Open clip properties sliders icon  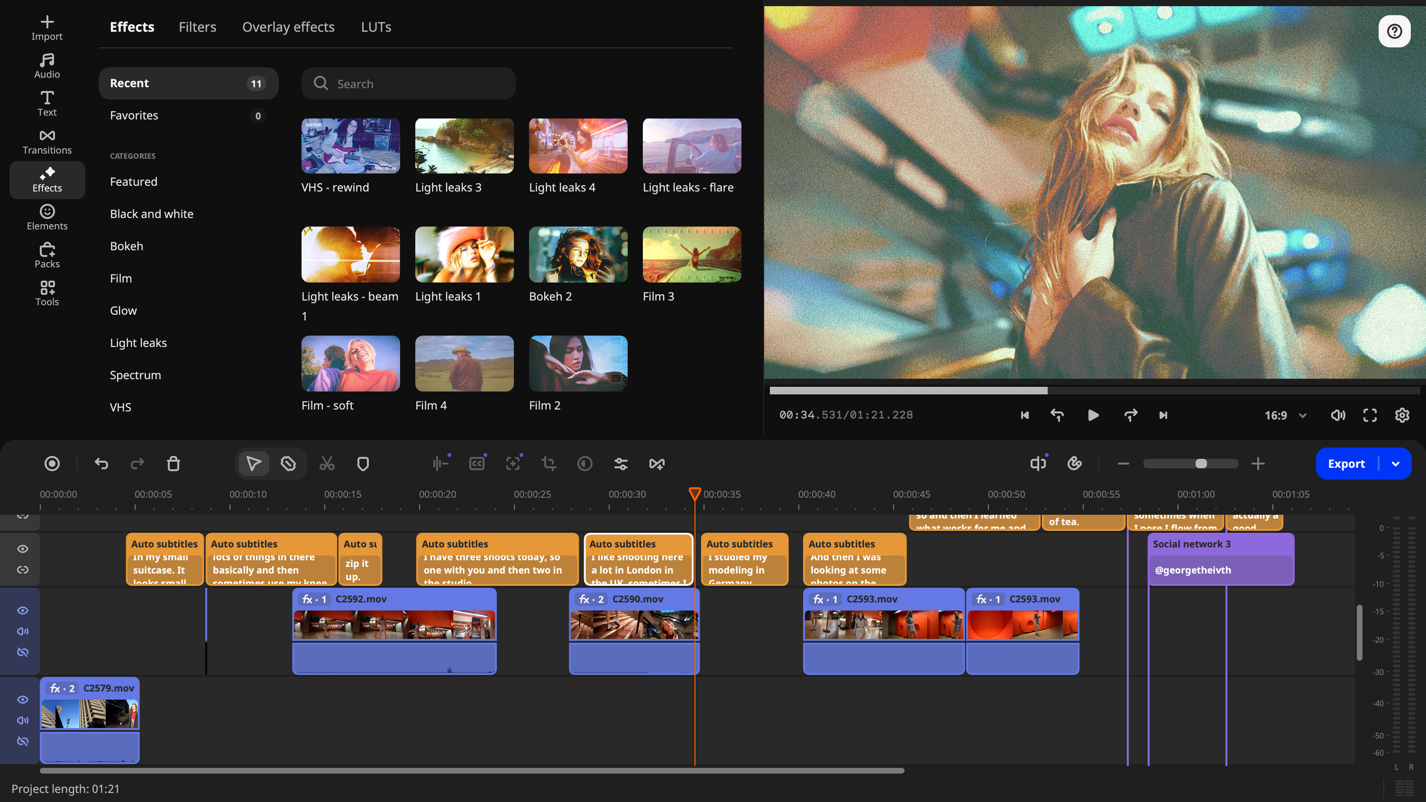(x=621, y=463)
